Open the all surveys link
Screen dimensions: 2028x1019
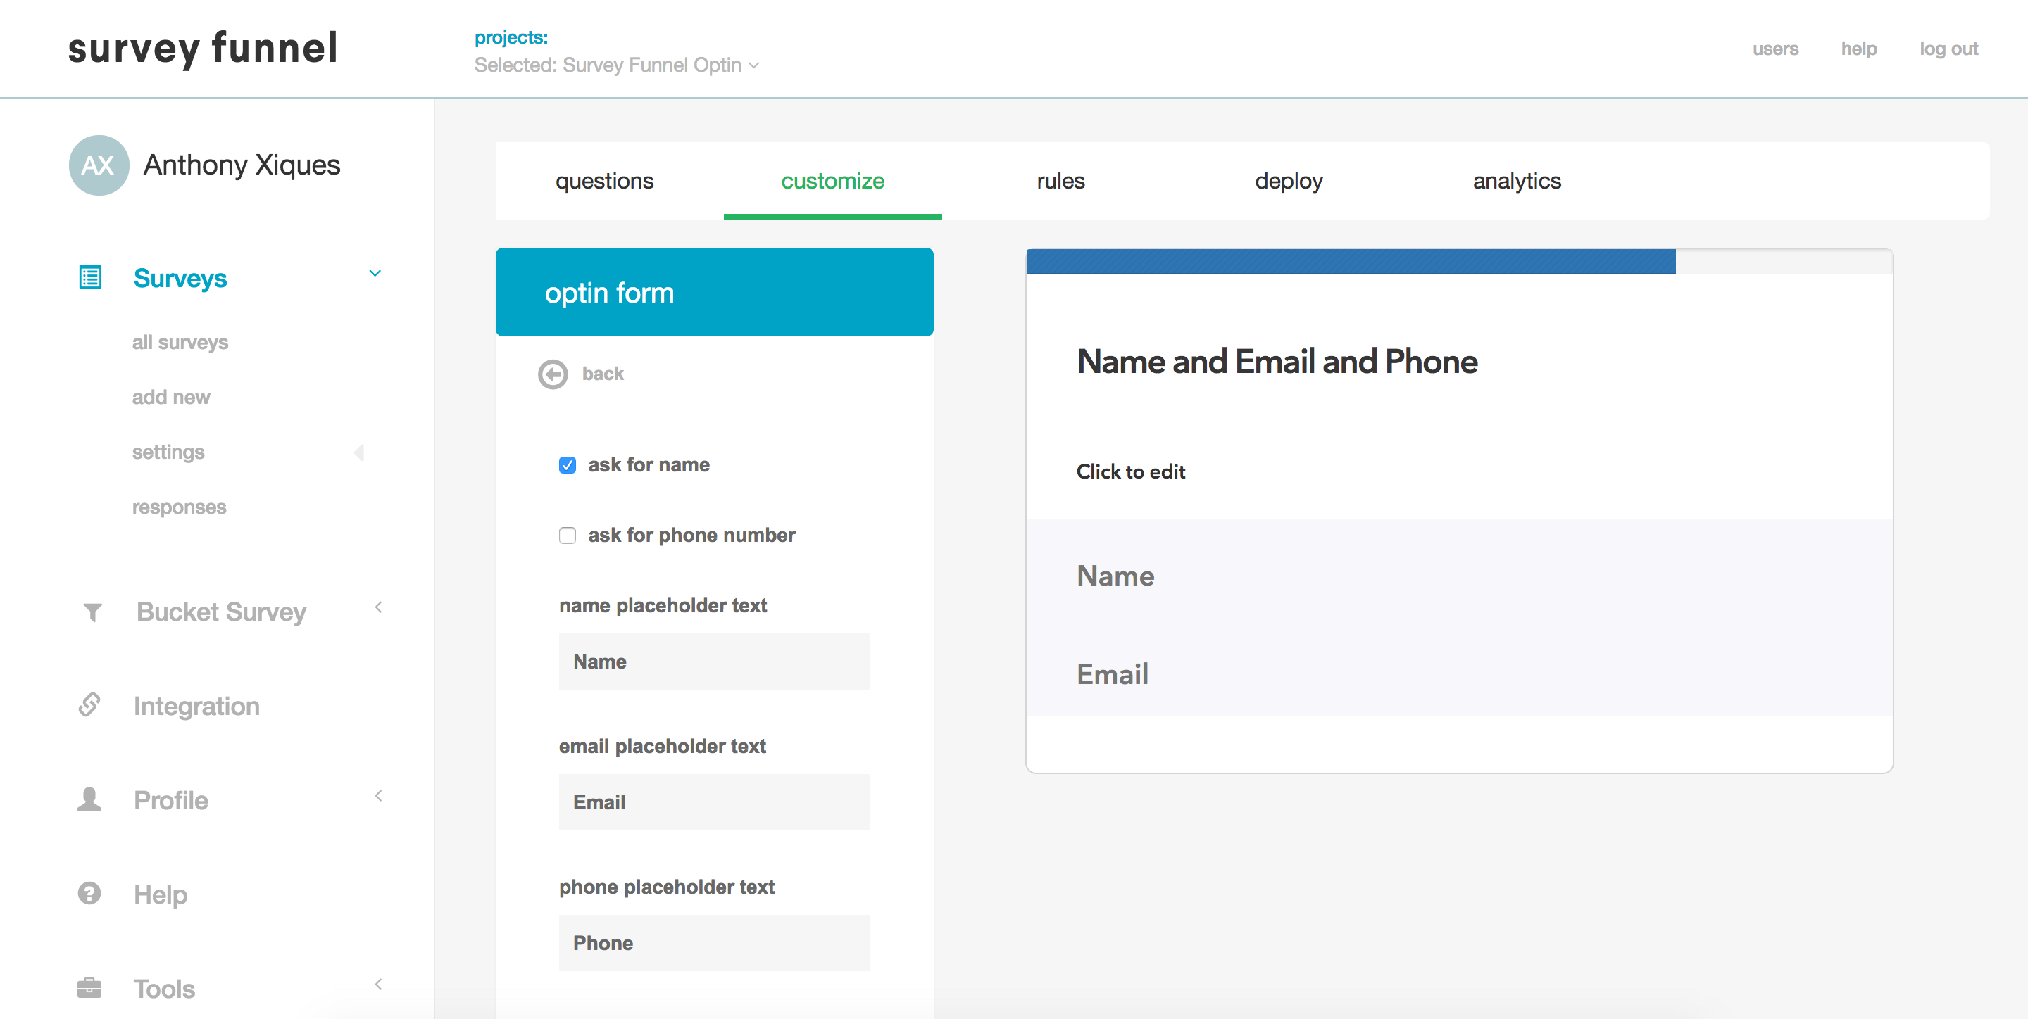pyautogui.click(x=180, y=342)
